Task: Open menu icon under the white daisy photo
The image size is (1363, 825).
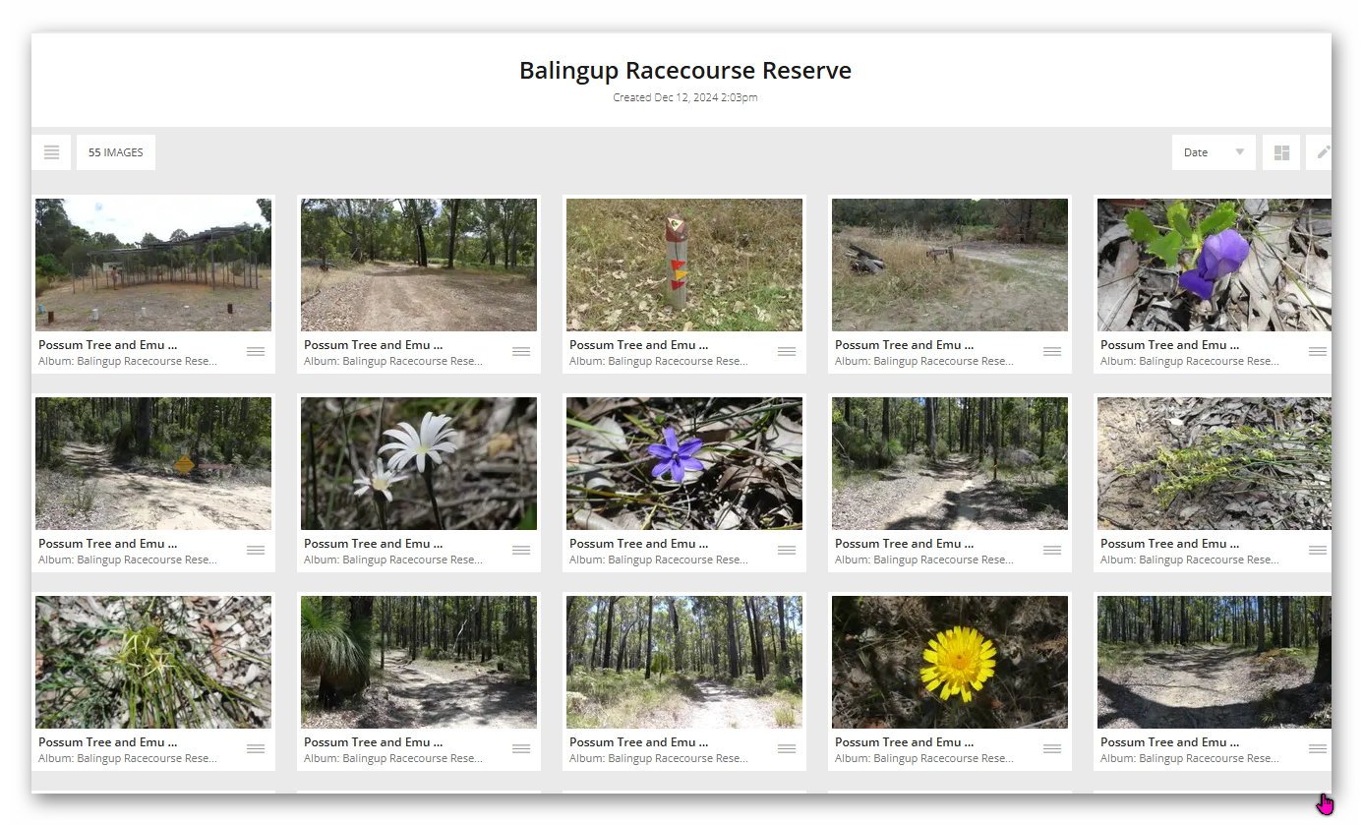Action: 521,551
